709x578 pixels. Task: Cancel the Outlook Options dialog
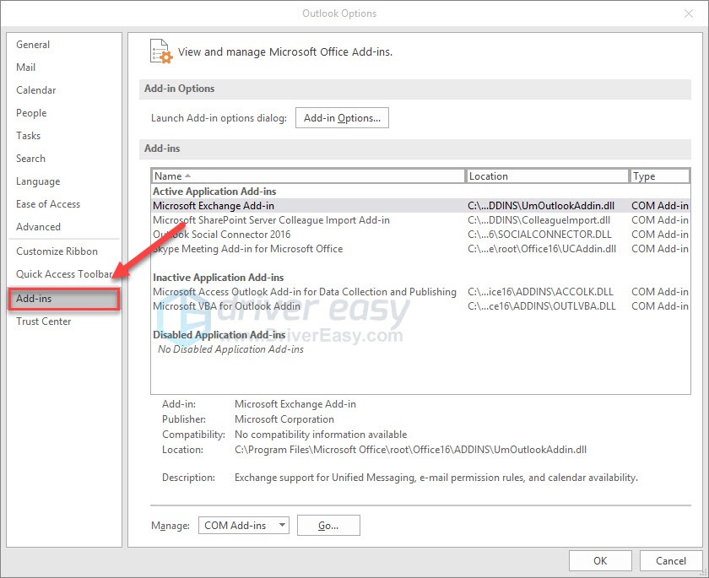coord(671,560)
